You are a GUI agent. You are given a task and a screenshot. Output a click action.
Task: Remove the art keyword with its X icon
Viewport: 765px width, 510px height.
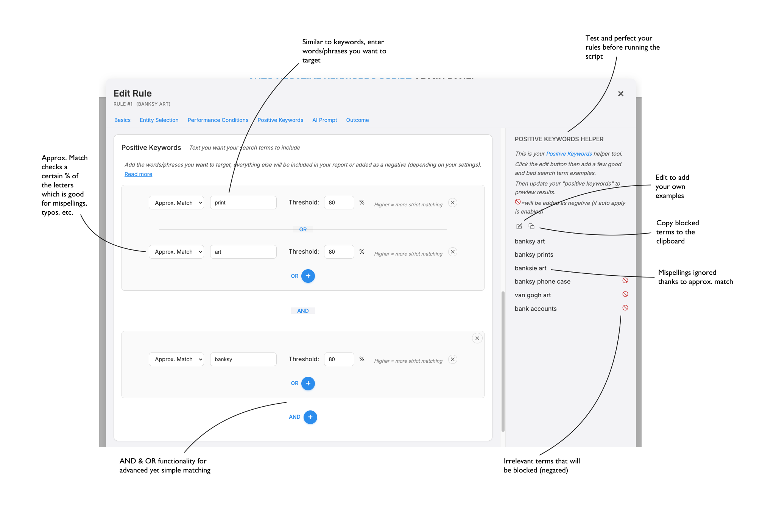tap(452, 251)
